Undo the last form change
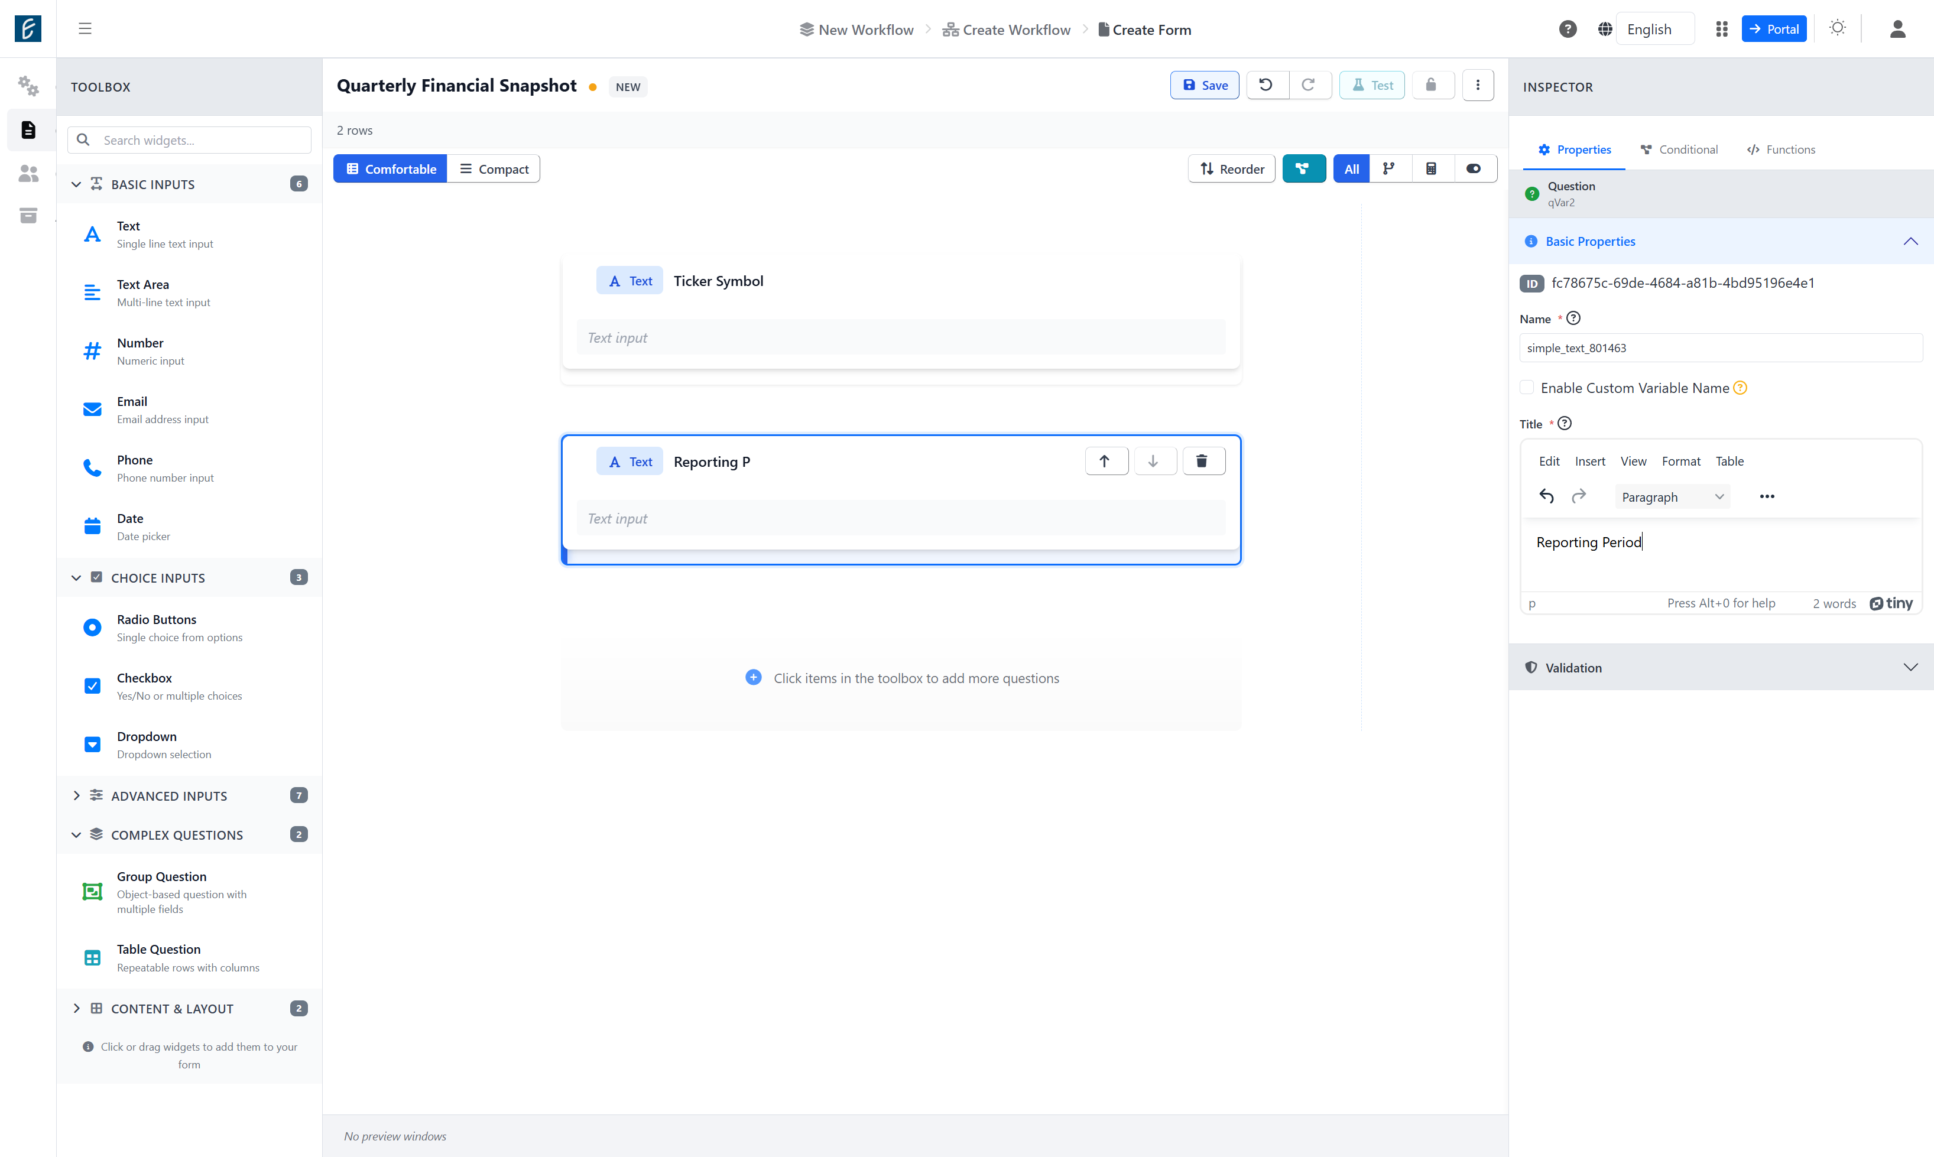1934x1157 pixels. coord(1267,85)
